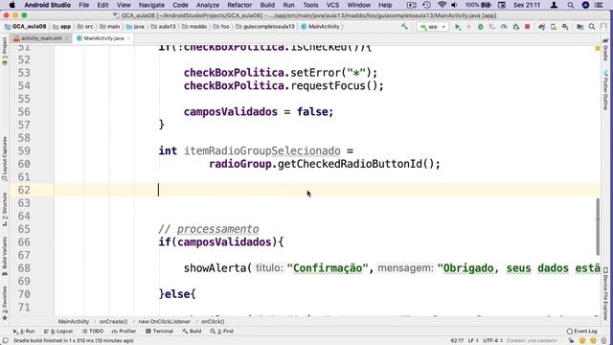Open the LF line separator selector

click(473, 341)
